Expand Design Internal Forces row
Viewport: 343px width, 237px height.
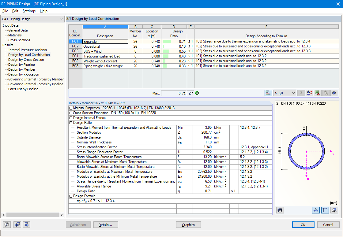71,118
